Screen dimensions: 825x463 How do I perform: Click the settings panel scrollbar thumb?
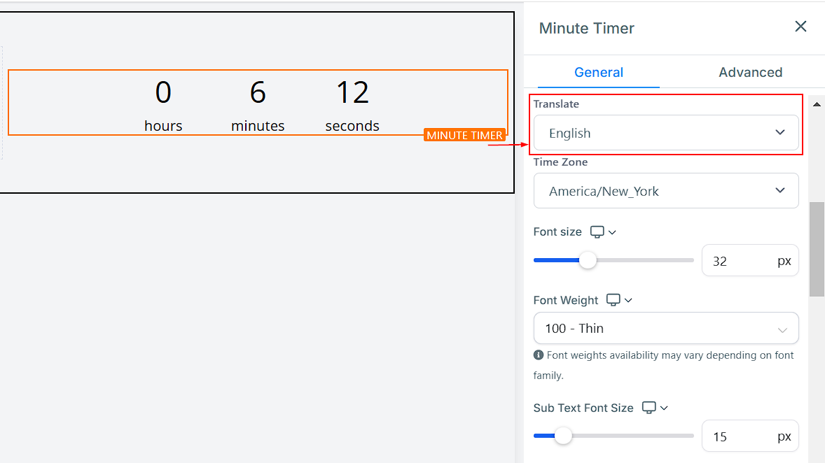(x=817, y=249)
